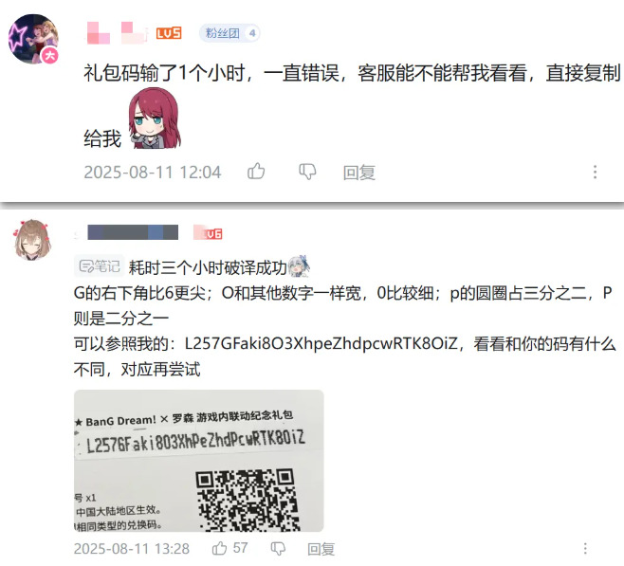Click the silver-haired emoji after 破译成功
This screenshot has height=566, width=624.
(x=299, y=266)
